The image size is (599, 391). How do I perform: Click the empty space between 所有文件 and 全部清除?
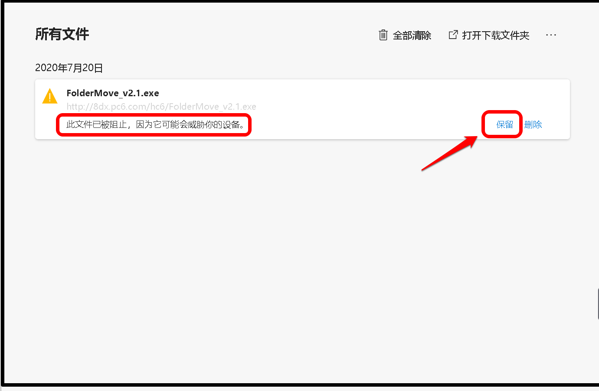tap(233, 35)
